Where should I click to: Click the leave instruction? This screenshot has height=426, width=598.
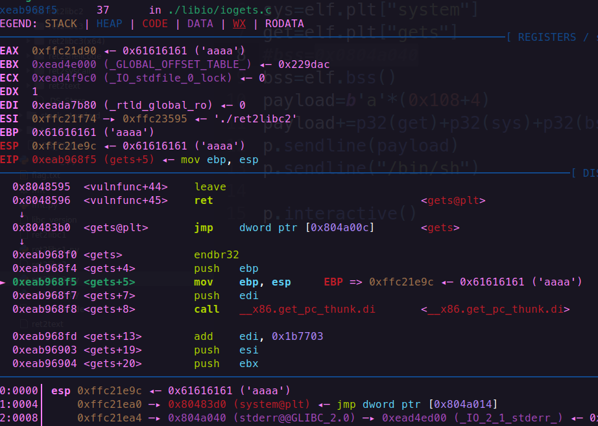point(210,187)
